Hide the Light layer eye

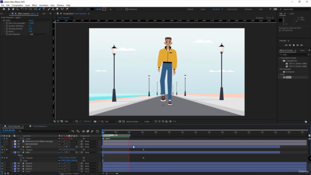(x=2, y=152)
